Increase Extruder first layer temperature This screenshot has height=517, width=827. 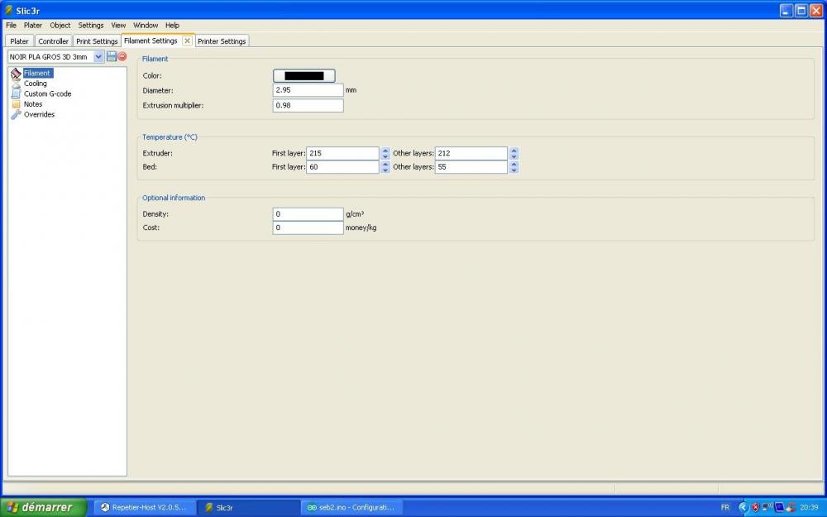pos(385,151)
